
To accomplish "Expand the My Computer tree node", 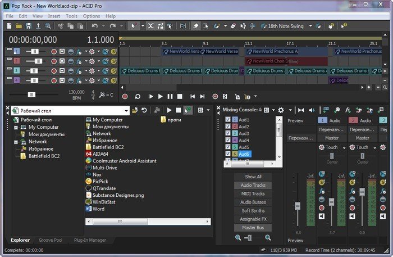I will 16,127.
